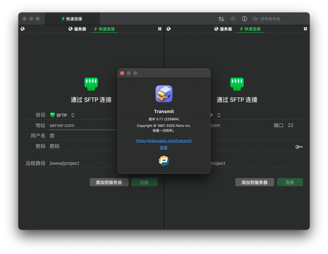Close the About Transmit dialog
Image resolution: width=328 pixels, height=254 pixels.
(x=122, y=73)
